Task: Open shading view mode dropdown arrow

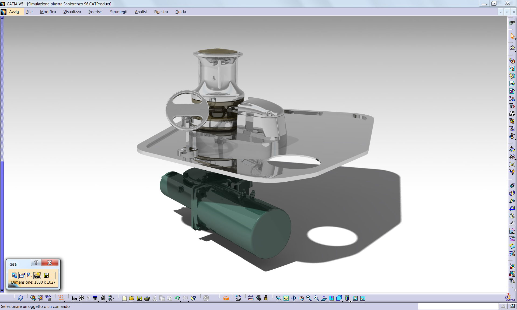Action: click(351, 301)
